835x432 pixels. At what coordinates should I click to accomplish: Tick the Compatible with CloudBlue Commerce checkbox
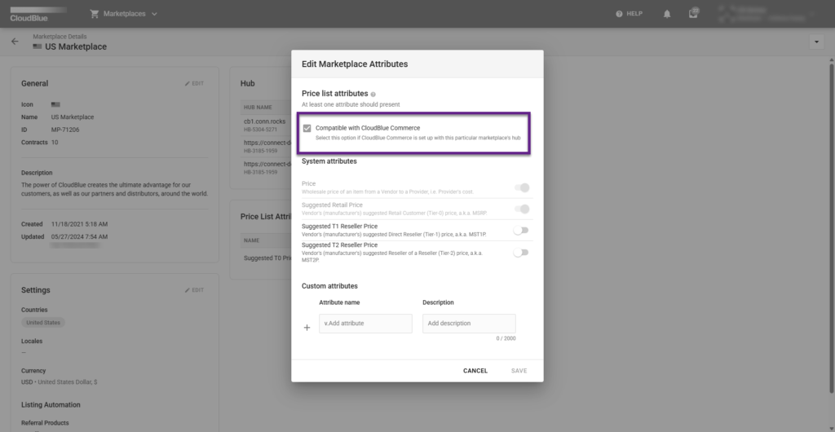[x=307, y=128]
